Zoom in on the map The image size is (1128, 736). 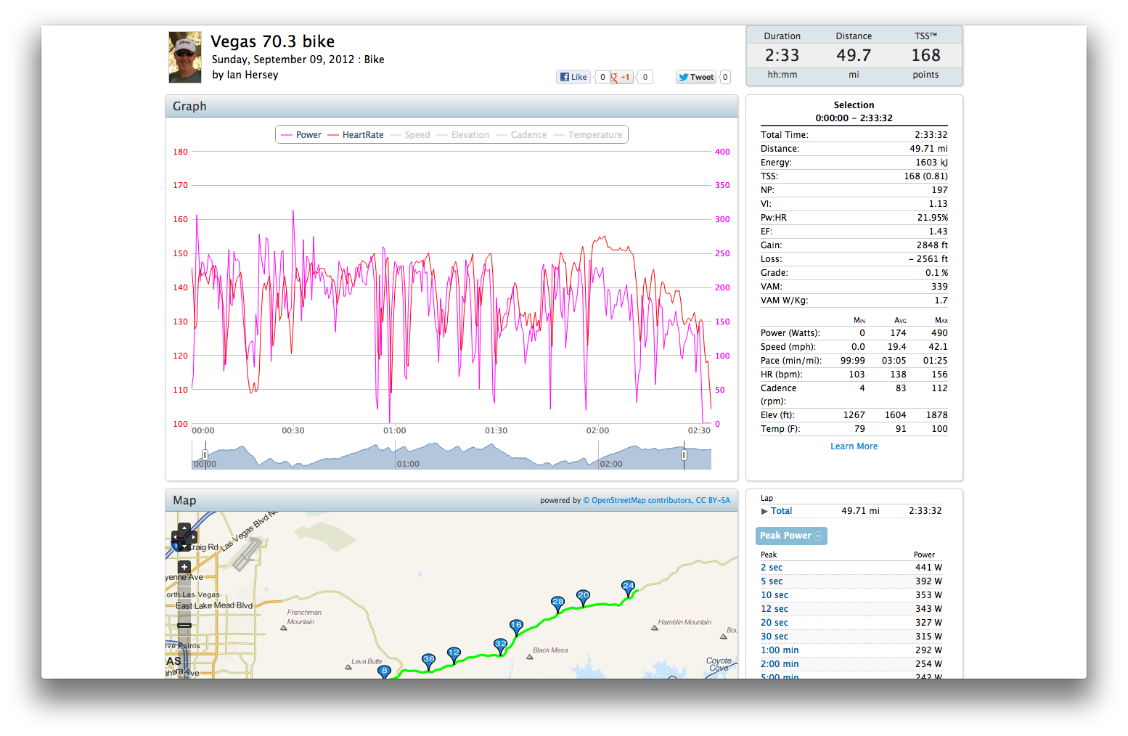[184, 567]
